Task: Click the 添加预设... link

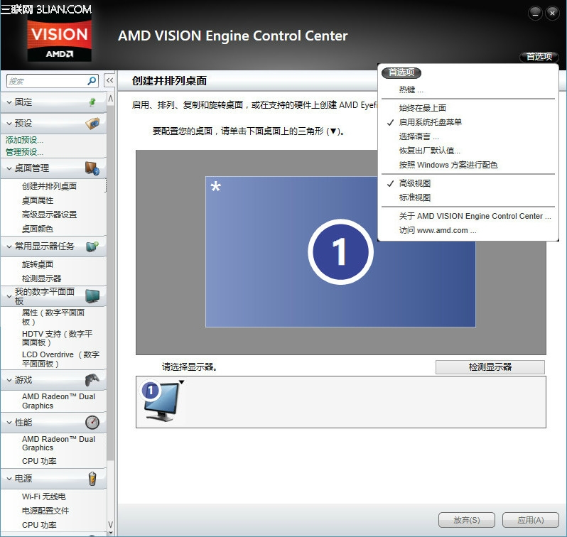Action: (x=24, y=140)
